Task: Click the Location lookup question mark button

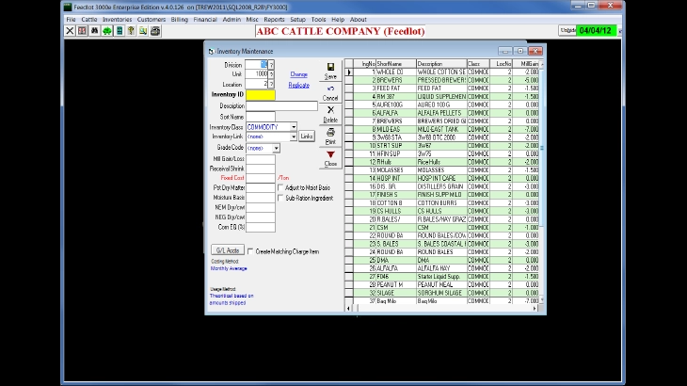Action: pyautogui.click(x=271, y=84)
